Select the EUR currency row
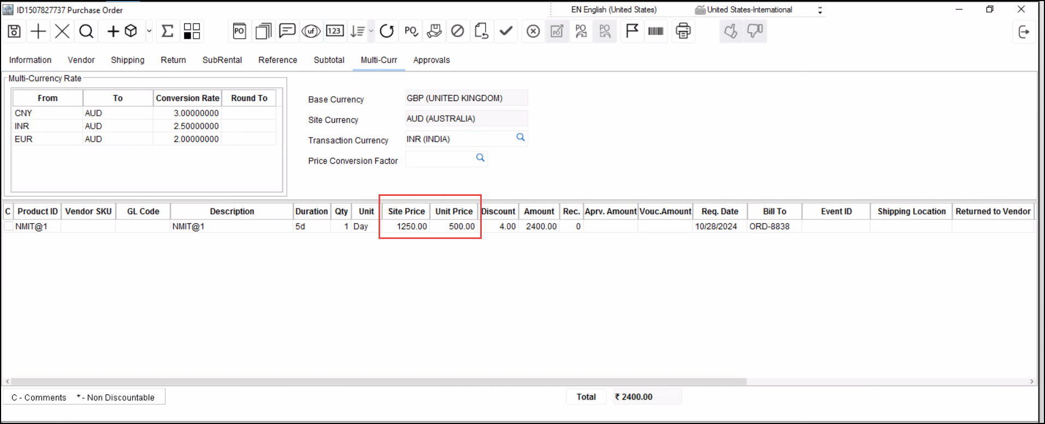This screenshot has height=424, width=1045. pos(144,139)
